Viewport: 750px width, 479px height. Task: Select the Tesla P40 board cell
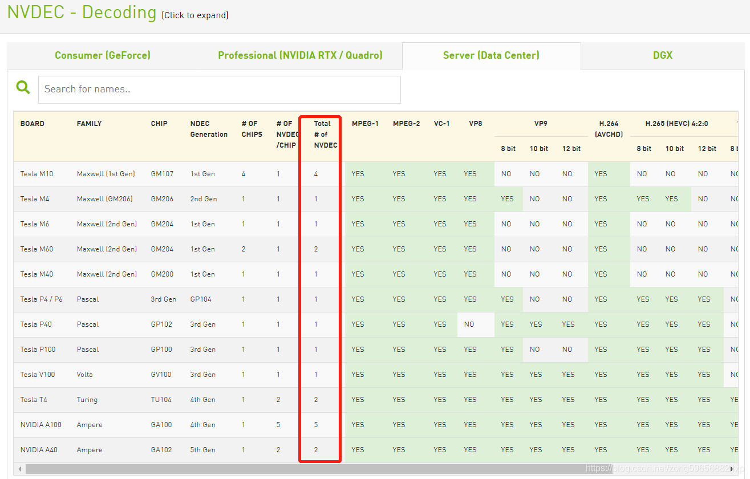tap(36, 324)
